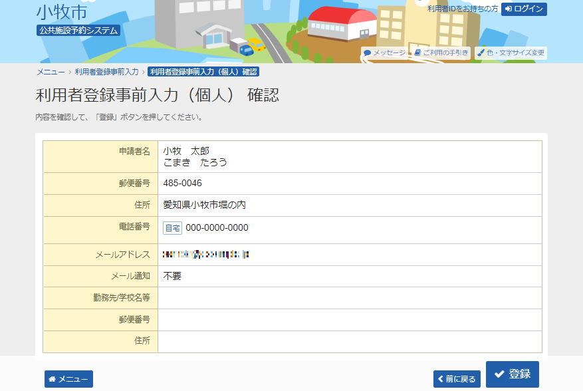
Task: Click the book icon beside ご利用の手引き
Action: point(416,53)
